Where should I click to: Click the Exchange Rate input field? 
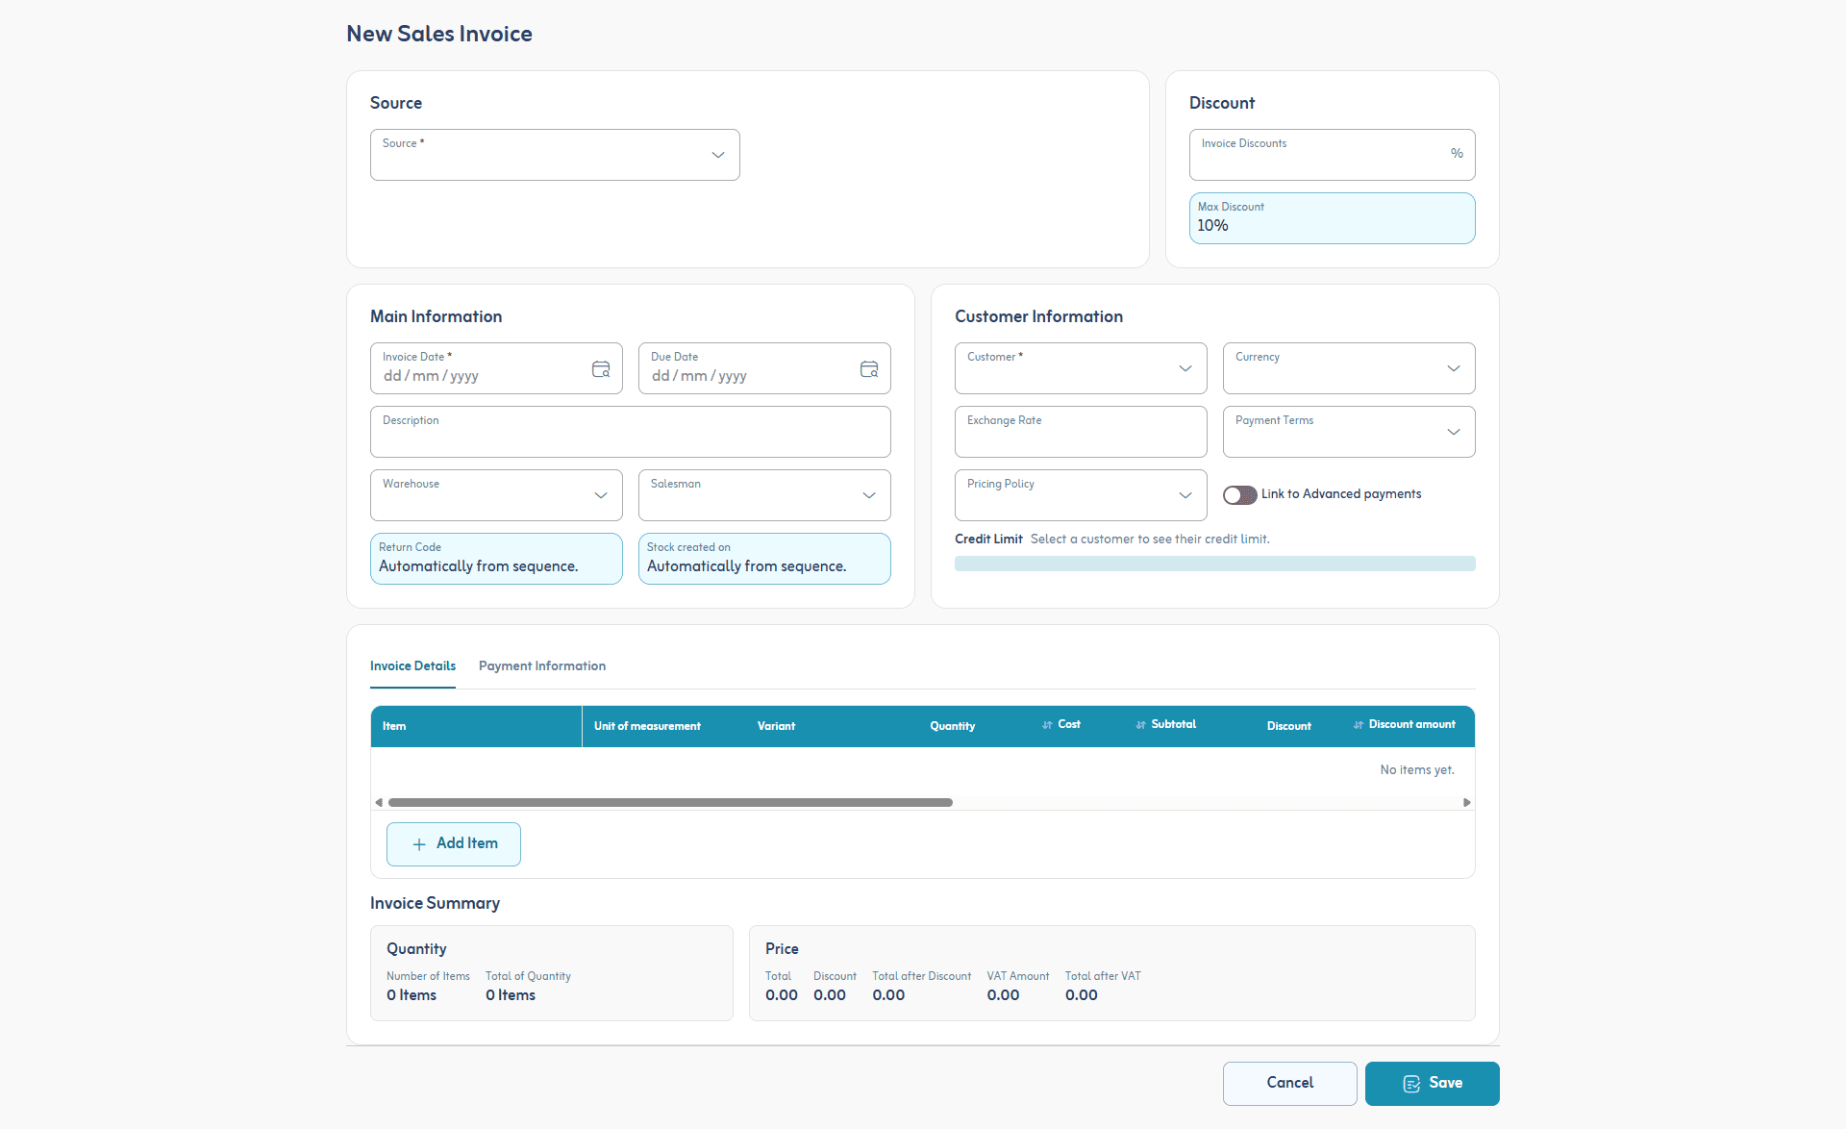point(1081,432)
